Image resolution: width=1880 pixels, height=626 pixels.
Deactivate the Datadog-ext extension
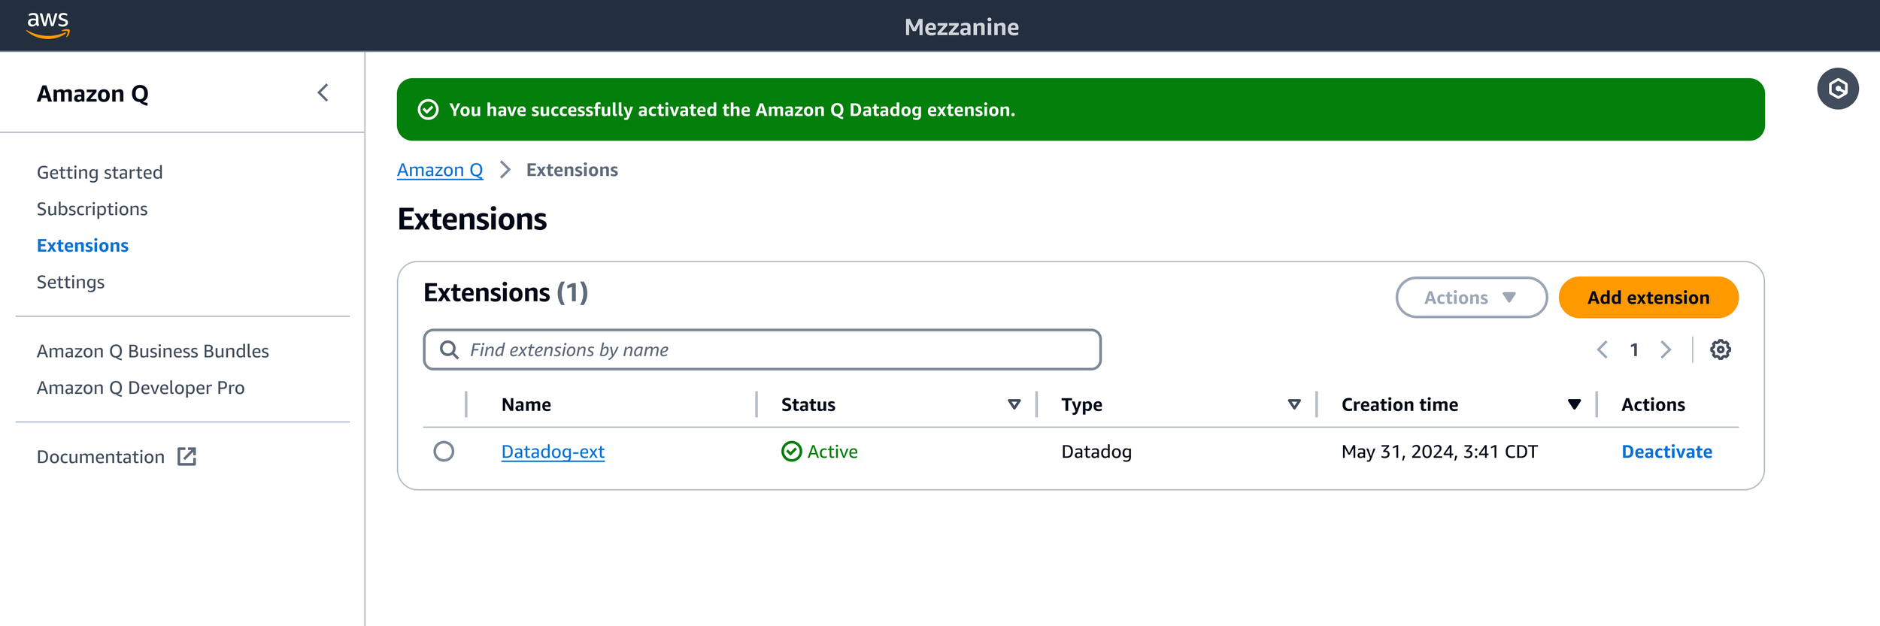point(1666,452)
